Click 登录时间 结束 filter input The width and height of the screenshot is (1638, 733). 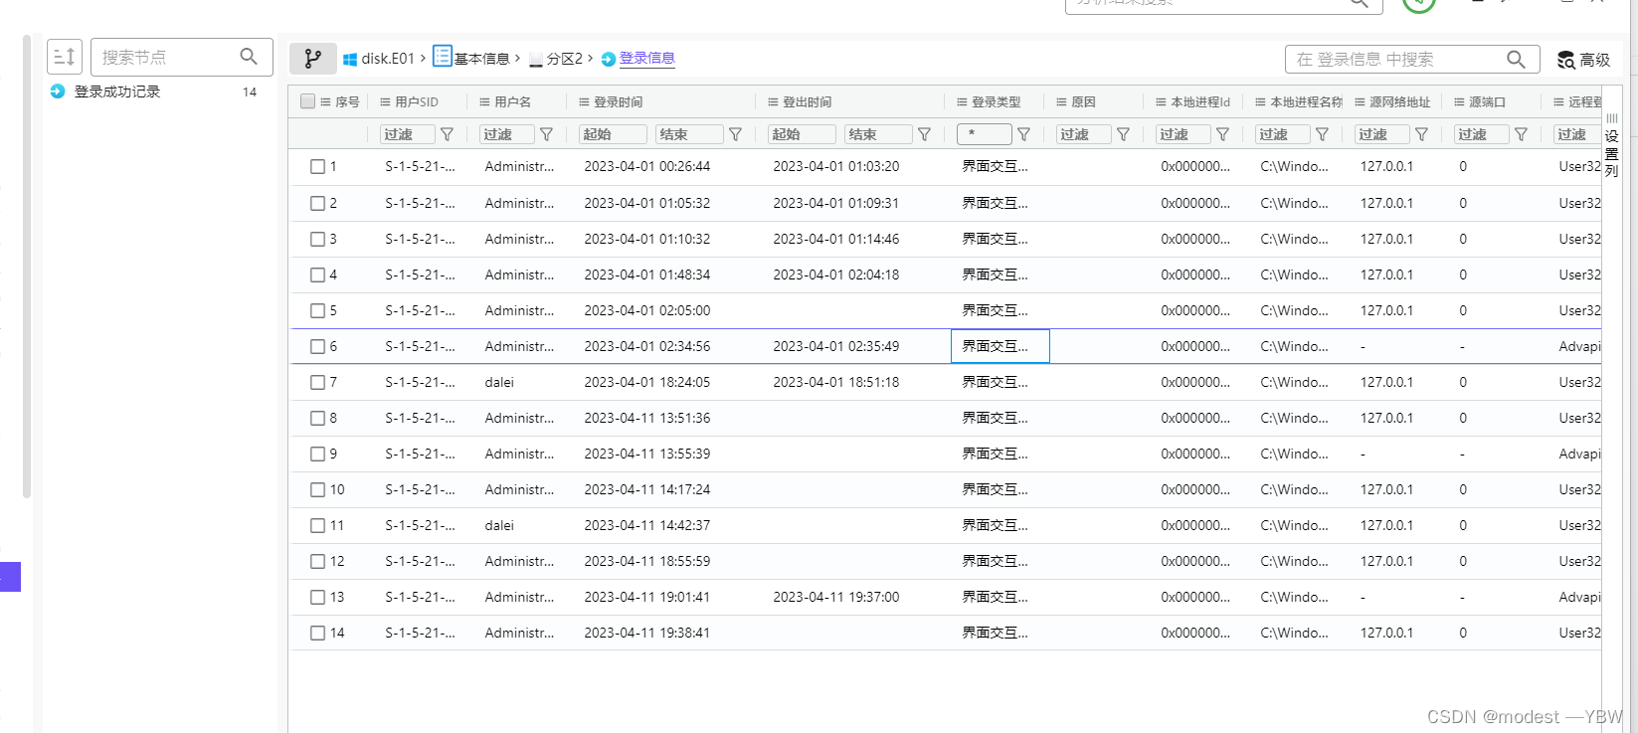[x=689, y=134]
